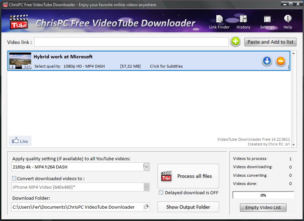Toggle the Delayed download checkbox
This screenshot has height=221, width=304.
(x=161, y=193)
